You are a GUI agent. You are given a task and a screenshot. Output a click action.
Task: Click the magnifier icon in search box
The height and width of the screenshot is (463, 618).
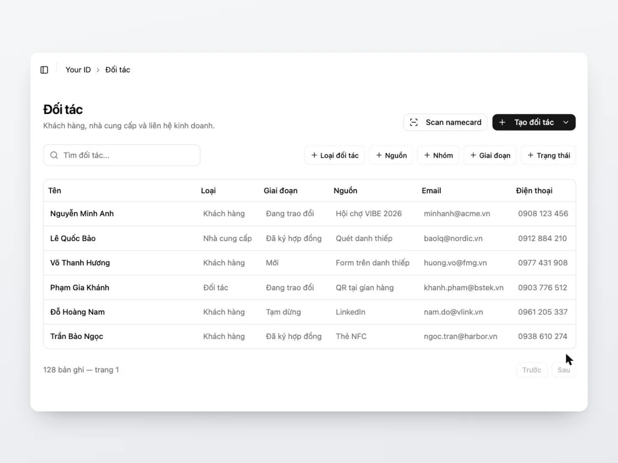tap(54, 155)
